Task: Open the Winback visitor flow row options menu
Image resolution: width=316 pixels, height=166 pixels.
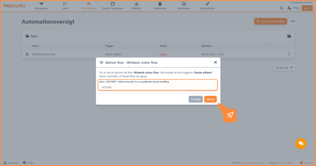Action: 289,54
